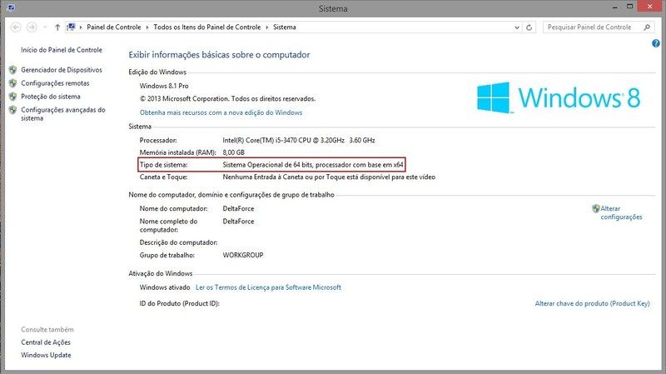
Task: Click the Windows 8.1 Pro text
Action: tap(164, 86)
